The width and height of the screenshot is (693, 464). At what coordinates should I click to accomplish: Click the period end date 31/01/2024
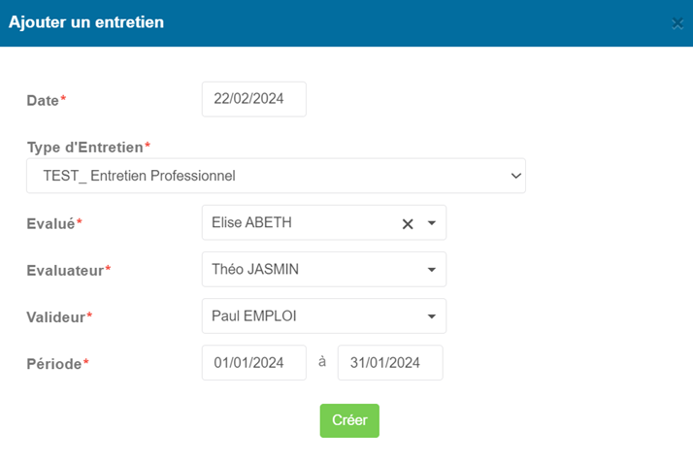[x=390, y=363]
